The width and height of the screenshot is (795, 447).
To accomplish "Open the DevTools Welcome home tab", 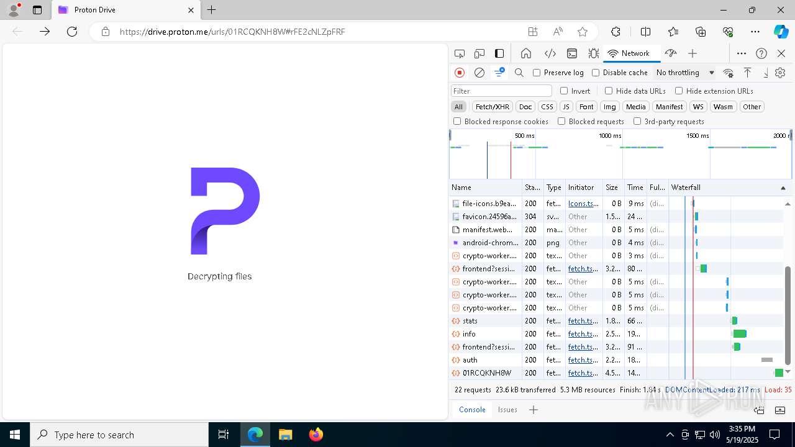I will tap(526, 53).
